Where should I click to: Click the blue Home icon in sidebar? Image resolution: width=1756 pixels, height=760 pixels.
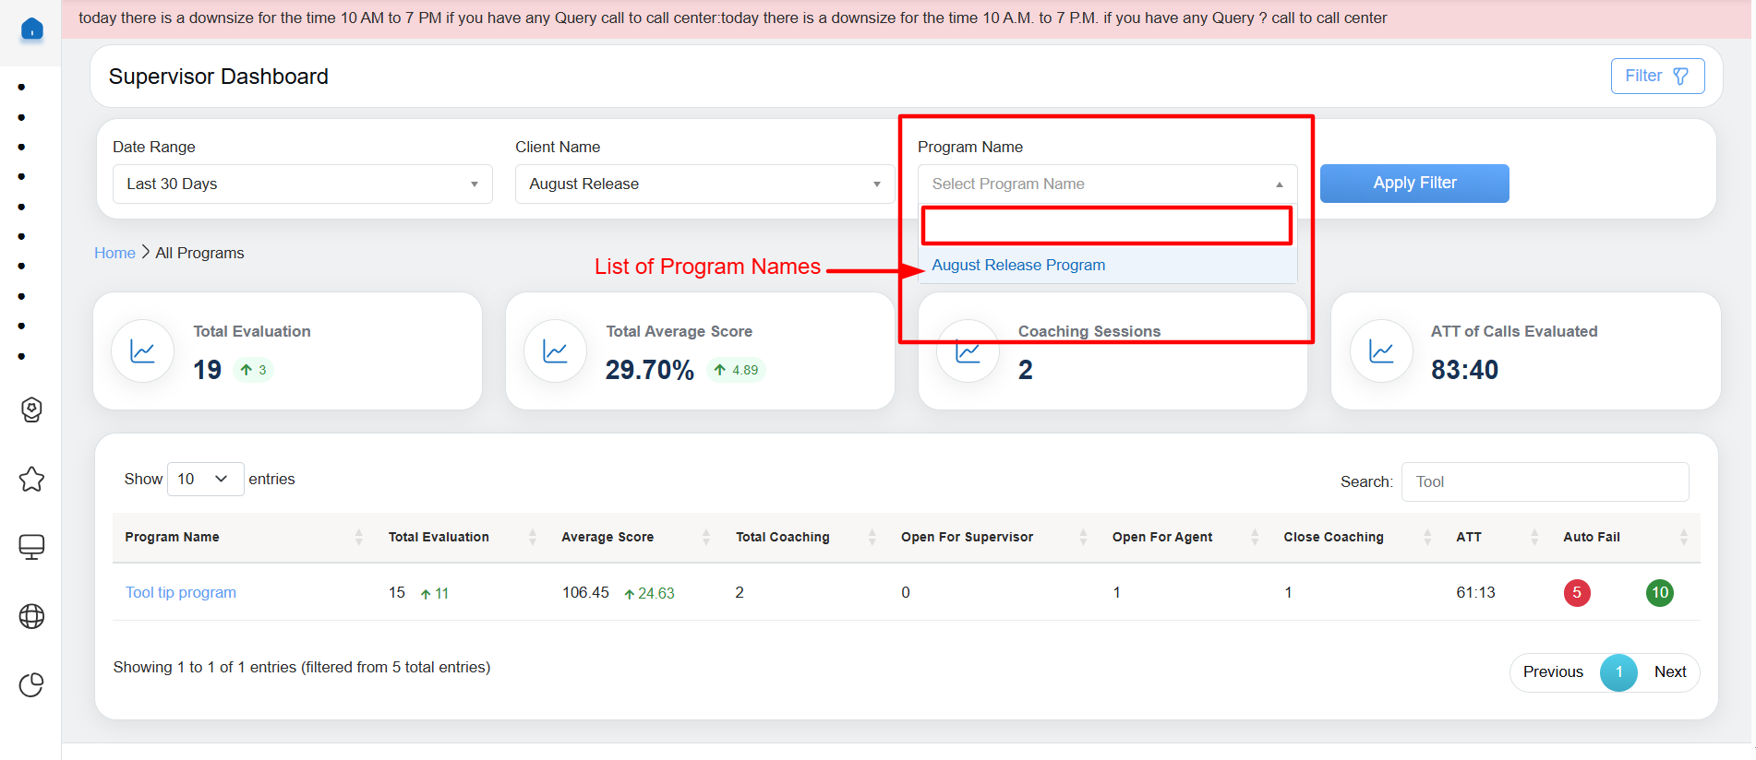pyautogui.click(x=31, y=30)
